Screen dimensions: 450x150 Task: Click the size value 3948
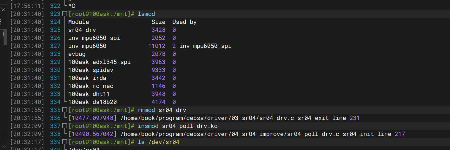point(158,94)
